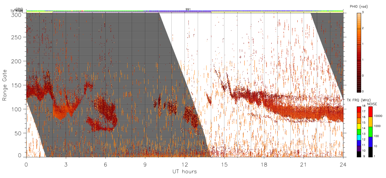Click the 'UT hours' axis title
This screenshot has width=386, height=178.
tap(185, 171)
